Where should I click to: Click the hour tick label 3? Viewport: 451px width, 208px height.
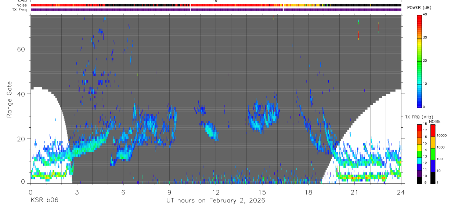[77, 192]
